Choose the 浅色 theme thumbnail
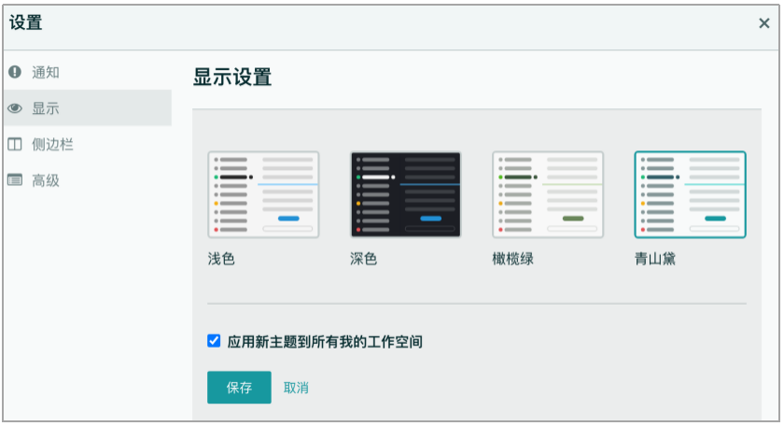 [x=263, y=194]
